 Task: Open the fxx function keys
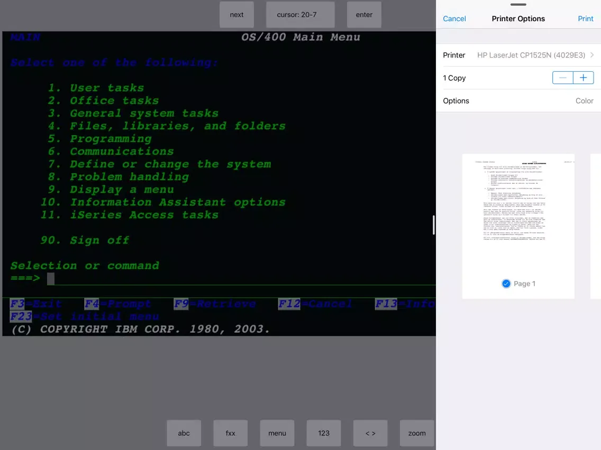coord(230,433)
